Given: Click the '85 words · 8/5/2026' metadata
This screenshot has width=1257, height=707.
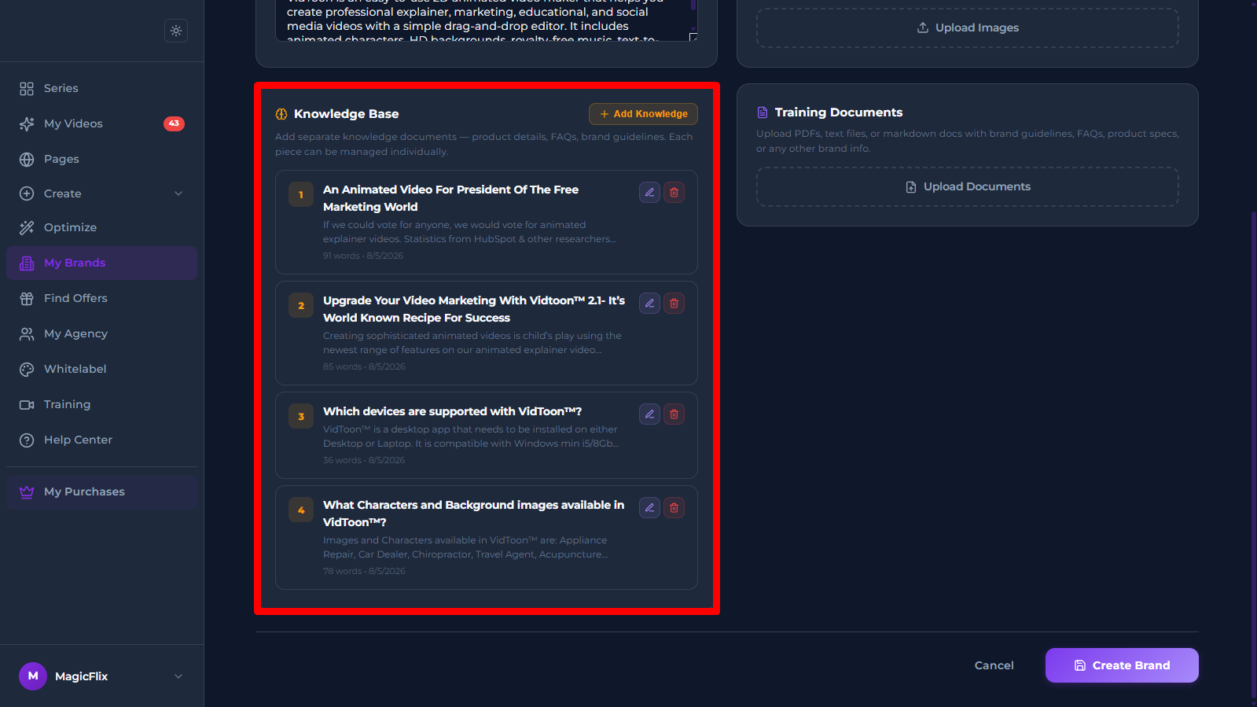Looking at the screenshot, I should pos(364,366).
